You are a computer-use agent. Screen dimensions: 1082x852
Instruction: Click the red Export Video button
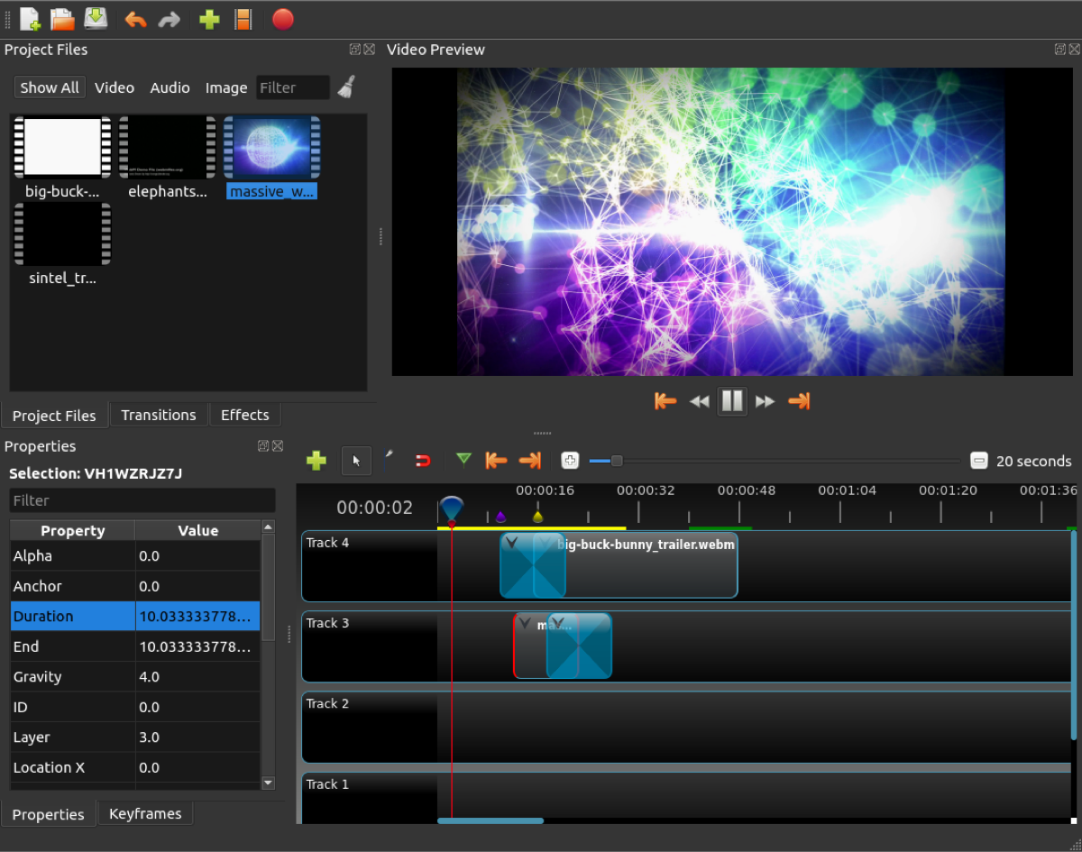(282, 19)
